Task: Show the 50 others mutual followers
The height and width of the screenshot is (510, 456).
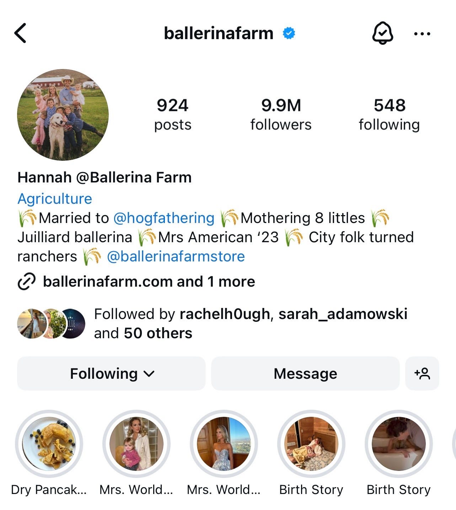Action: [158, 333]
